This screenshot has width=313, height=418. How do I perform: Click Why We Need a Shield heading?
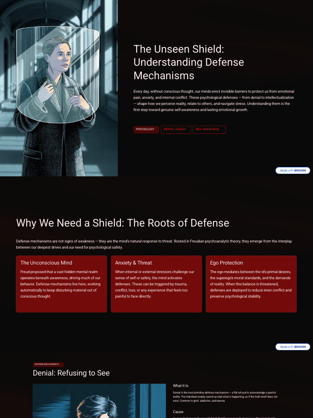(x=123, y=223)
